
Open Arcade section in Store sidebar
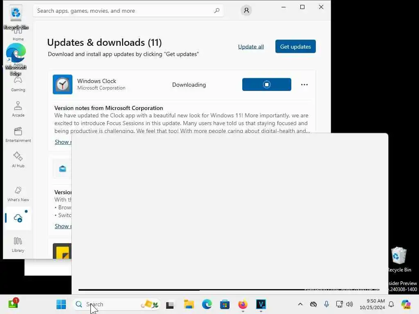pos(18,109)
